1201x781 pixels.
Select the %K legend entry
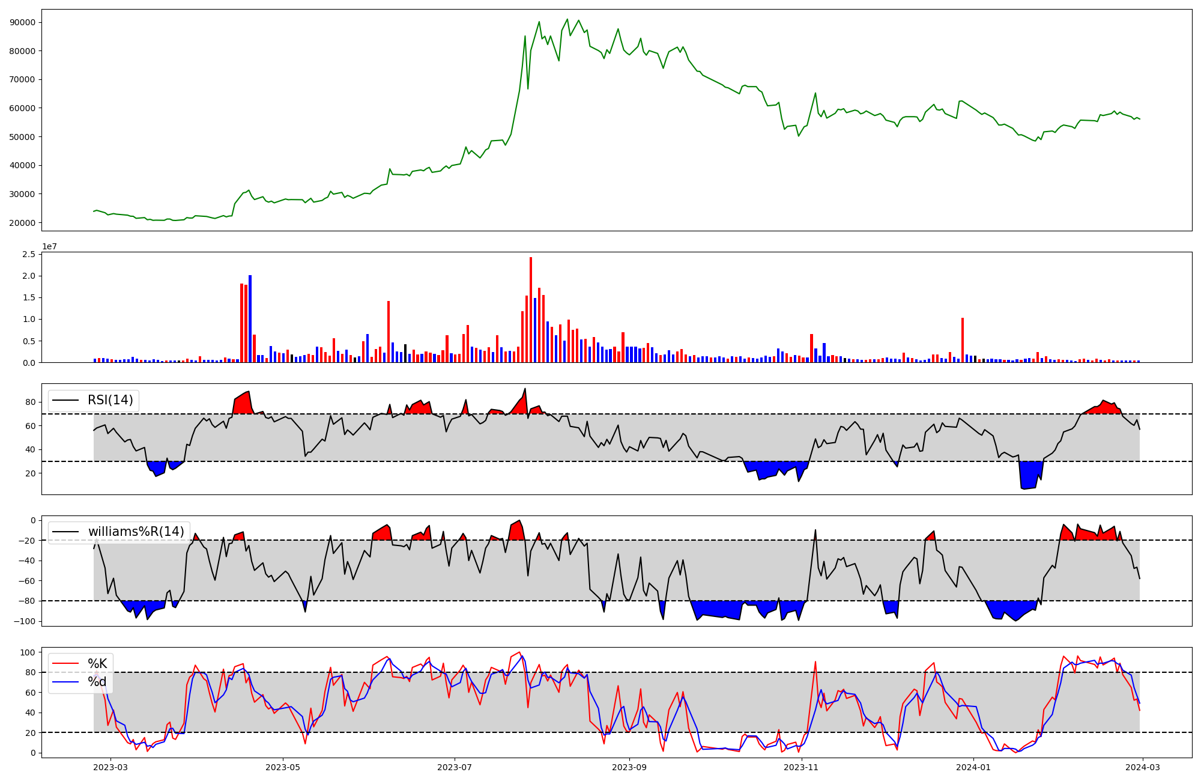tap(97, 664)
